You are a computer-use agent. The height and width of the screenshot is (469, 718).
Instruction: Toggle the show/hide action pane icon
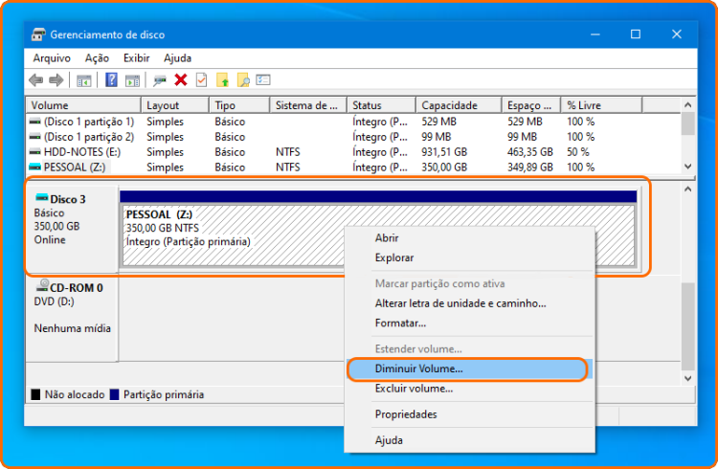[132, 80]
